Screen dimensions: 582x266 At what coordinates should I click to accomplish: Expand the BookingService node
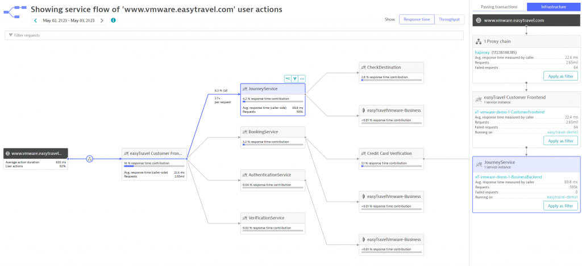[273, 137]
